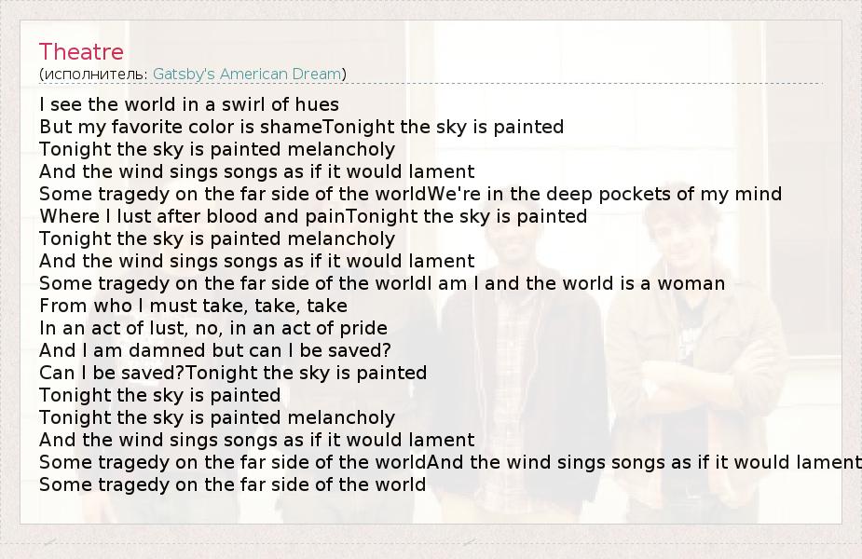Viewport: 862px width, 559px height.
Task: Click 'And I am damned but can I be saved?'
Action: [x=214, y=350]
